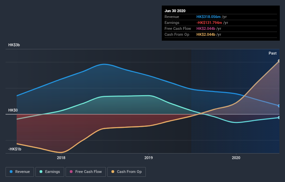Click the blue Revenue end-point marker
Image resolution: width=285 pixels, height=182 pixels.
click(279, 106)
